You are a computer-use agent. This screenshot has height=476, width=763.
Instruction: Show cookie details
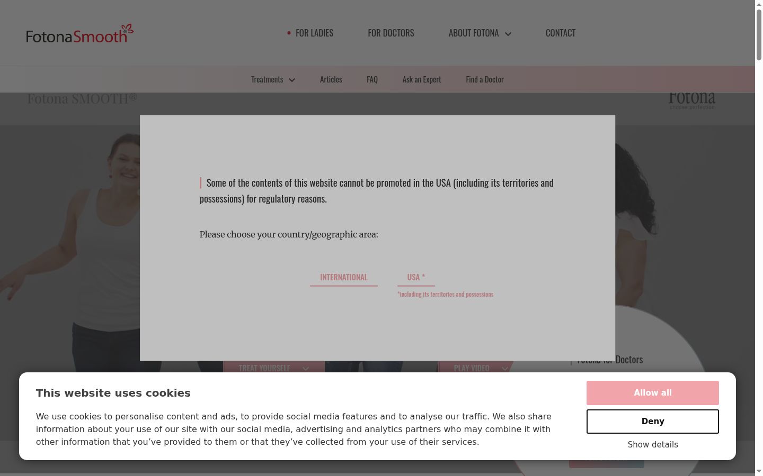coord(653,445)
